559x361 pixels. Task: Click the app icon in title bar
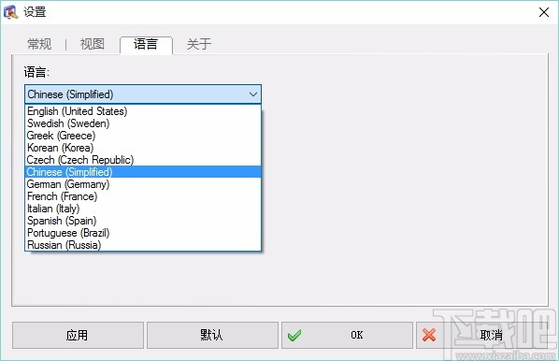[x=10, y=12]
